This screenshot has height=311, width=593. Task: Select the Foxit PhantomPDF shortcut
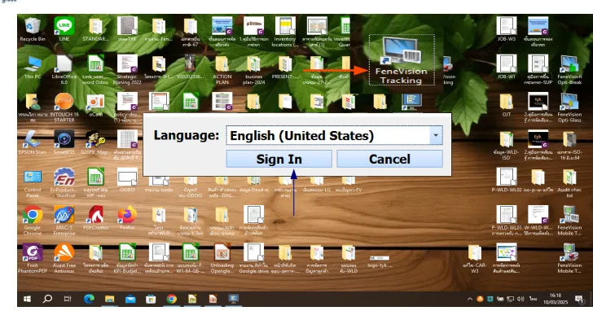tap(33, 259)
